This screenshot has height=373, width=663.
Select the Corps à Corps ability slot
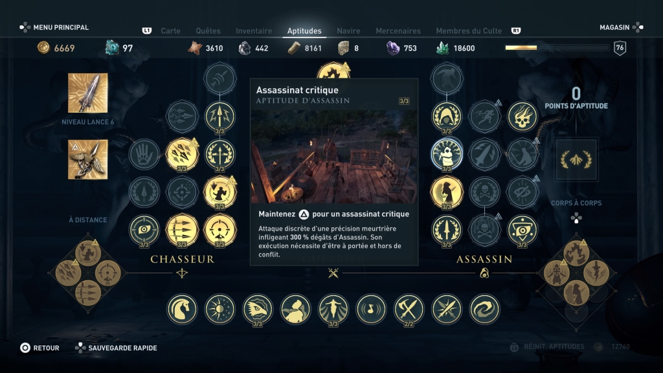pos(576,159)
